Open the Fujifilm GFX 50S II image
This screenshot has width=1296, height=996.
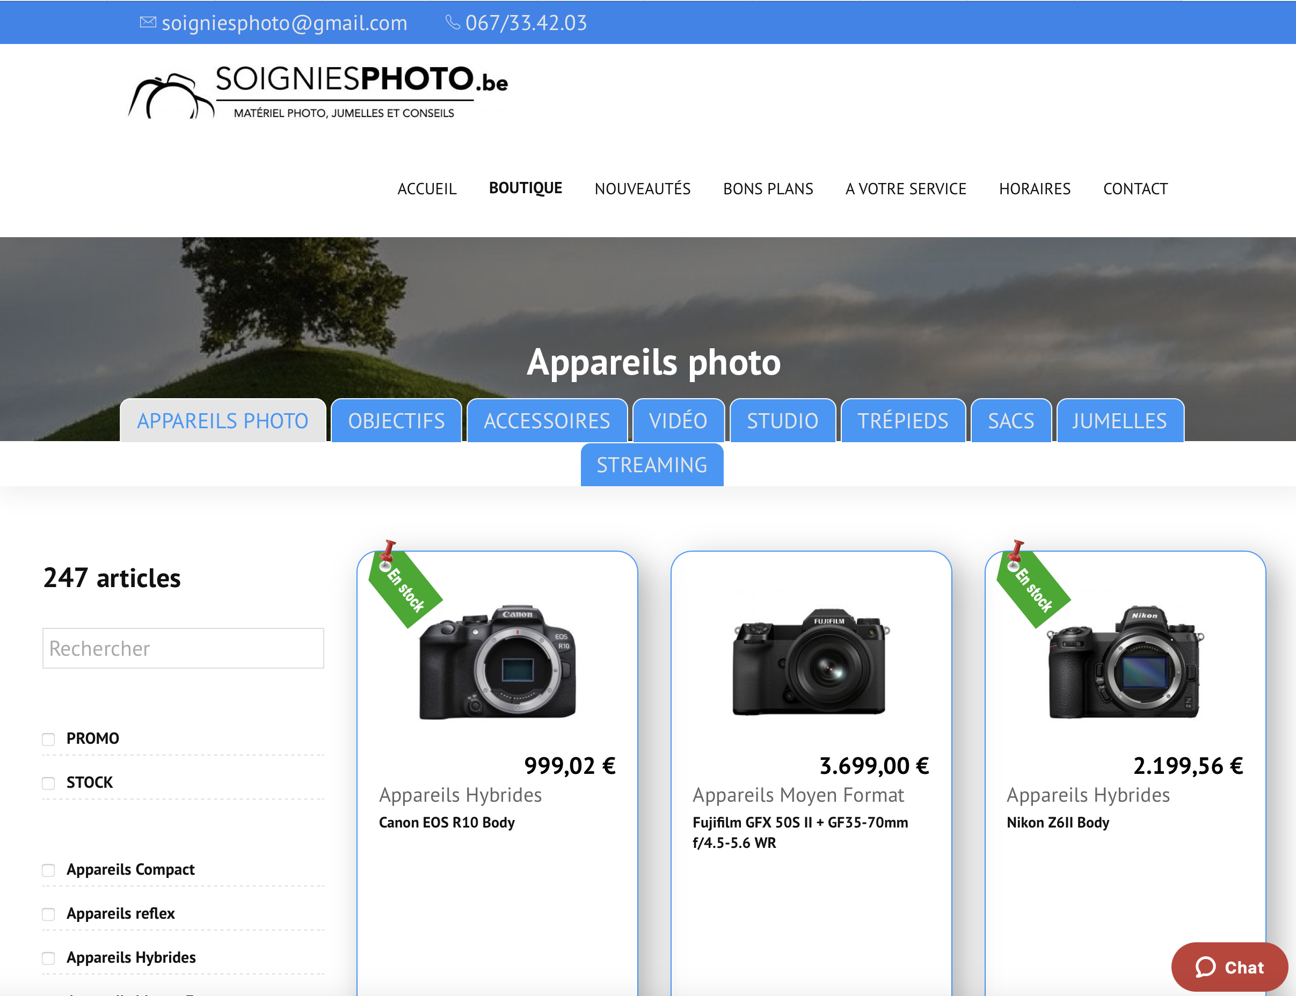coord(810,663)
